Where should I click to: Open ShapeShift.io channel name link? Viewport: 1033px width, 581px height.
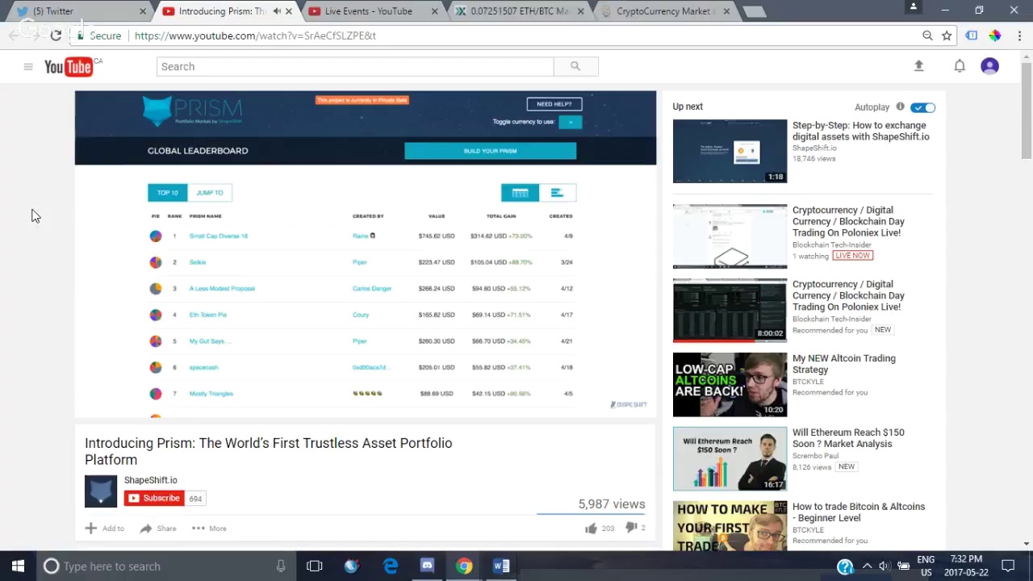coord(151,480)
